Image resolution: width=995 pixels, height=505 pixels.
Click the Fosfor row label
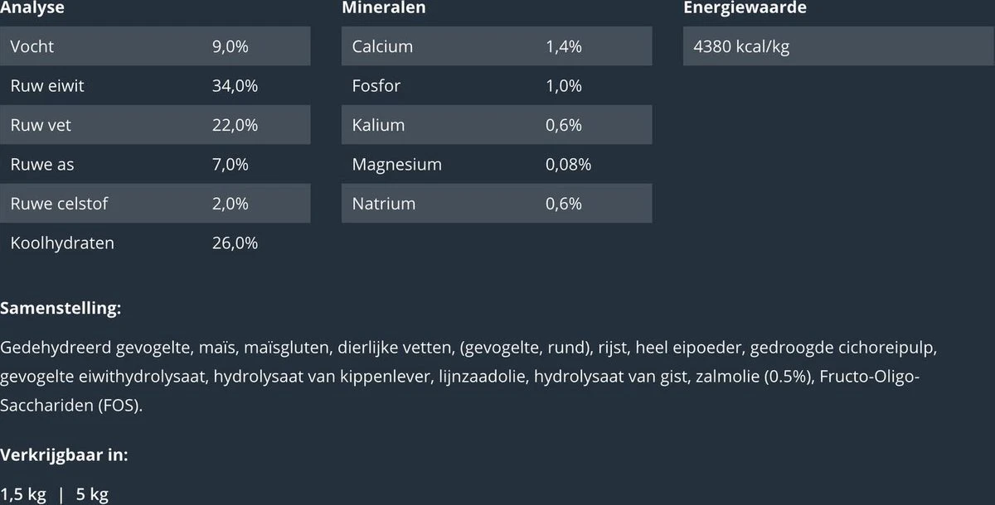pyautogui.click(x=376, y=86)
